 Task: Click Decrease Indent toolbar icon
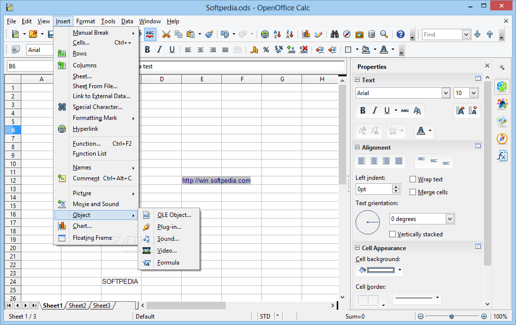click(x=320, y=50)
